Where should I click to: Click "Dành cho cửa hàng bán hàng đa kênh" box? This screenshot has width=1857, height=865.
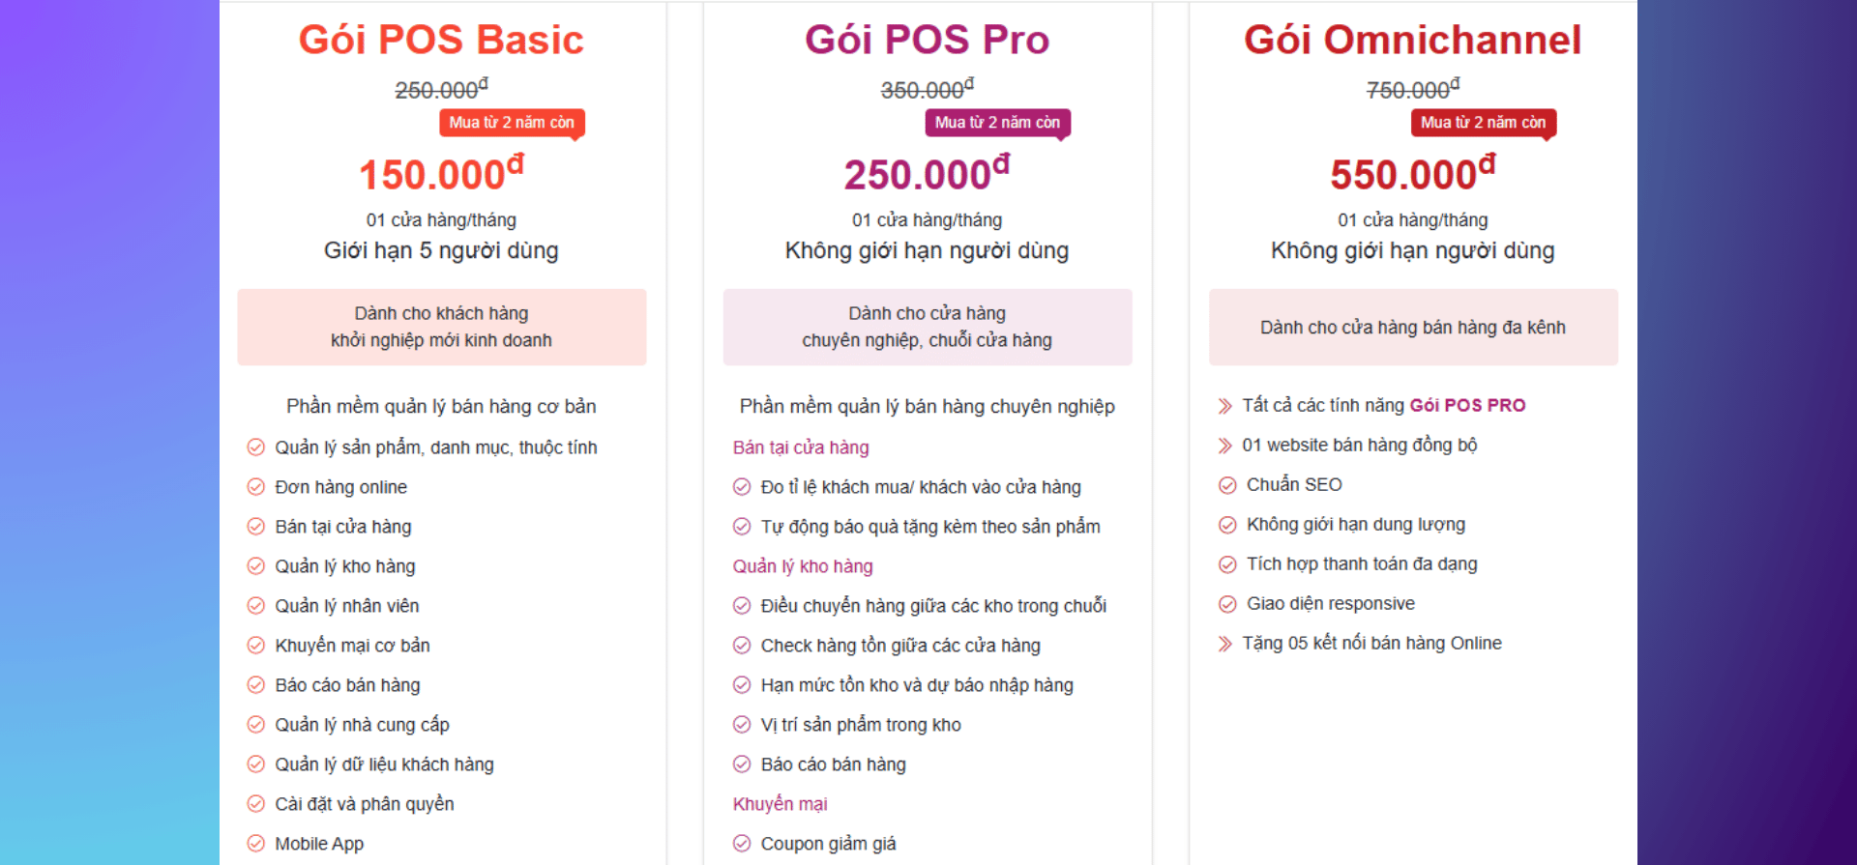coord(1412,328)
